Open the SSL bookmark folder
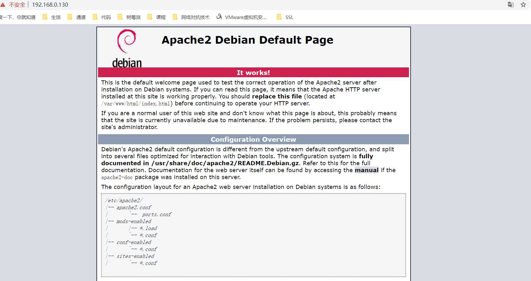The width and height of the screenshot is (531, 281). click(285, 17)
